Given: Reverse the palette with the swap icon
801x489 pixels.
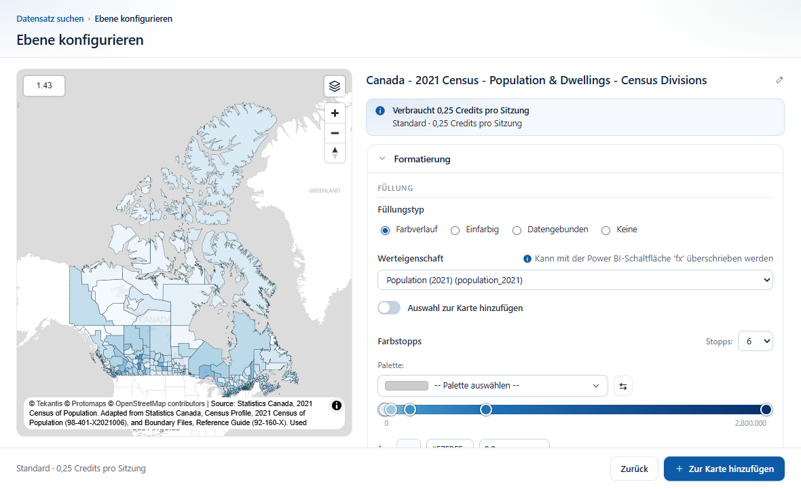Looking at the screenshot, I should pyautogui.click(x=622, y=386).
